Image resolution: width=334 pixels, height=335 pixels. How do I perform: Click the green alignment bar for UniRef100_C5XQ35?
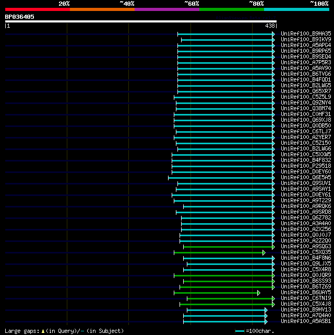point(220,253)
